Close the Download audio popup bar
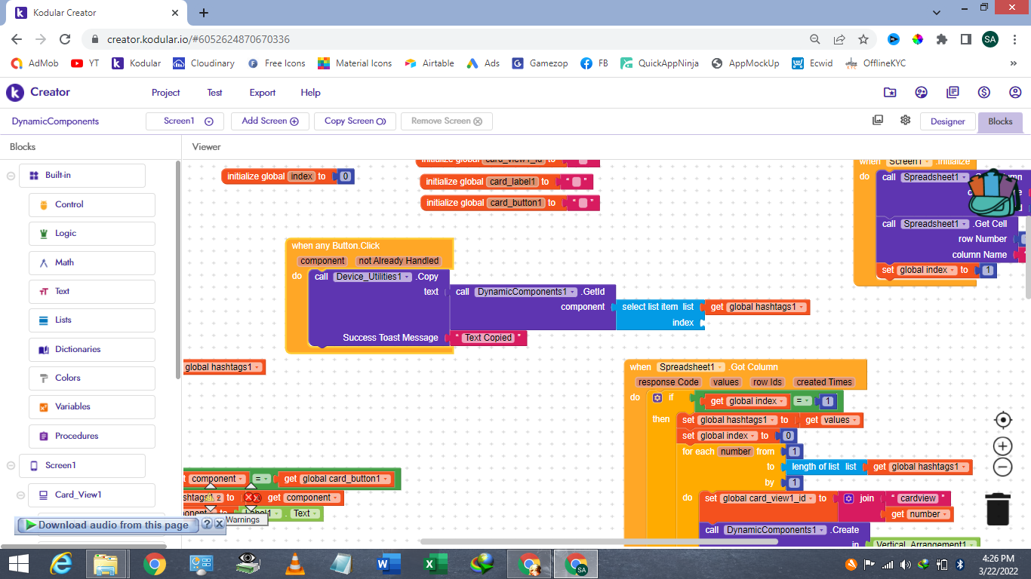The image size is (1031, 579). (219, 524)
